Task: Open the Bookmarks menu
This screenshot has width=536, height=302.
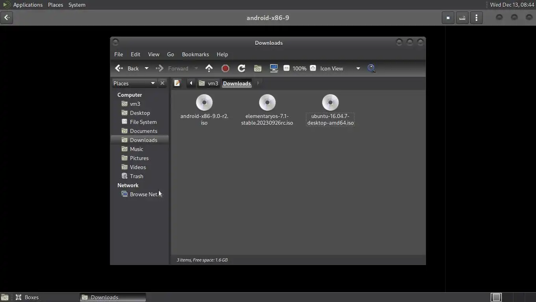Action: [x=195, y=54]
